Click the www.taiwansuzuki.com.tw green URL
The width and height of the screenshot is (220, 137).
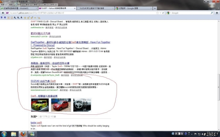(x=44, y=90)
